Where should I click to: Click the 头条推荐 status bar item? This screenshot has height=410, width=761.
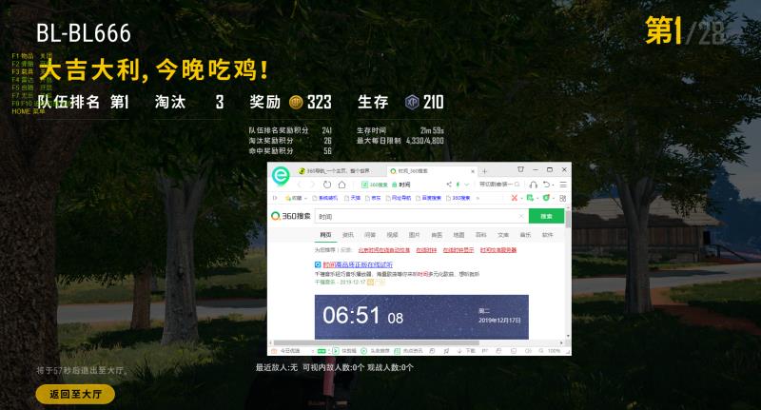click(376, 350)
